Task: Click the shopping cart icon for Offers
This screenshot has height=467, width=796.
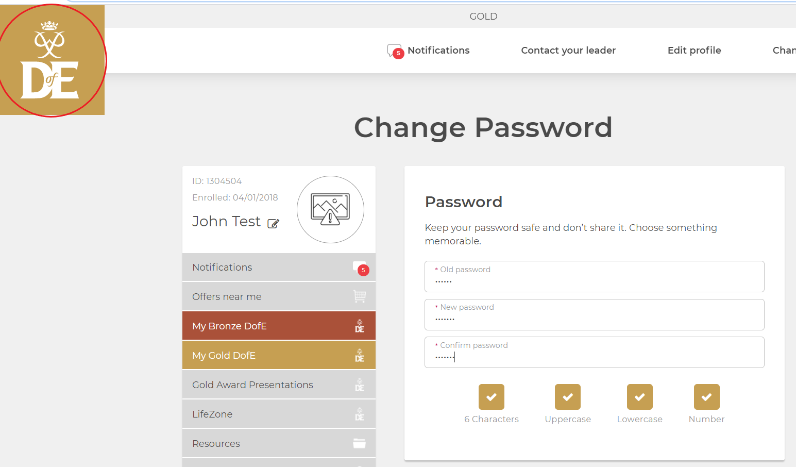Action: [x=360, y=296]
